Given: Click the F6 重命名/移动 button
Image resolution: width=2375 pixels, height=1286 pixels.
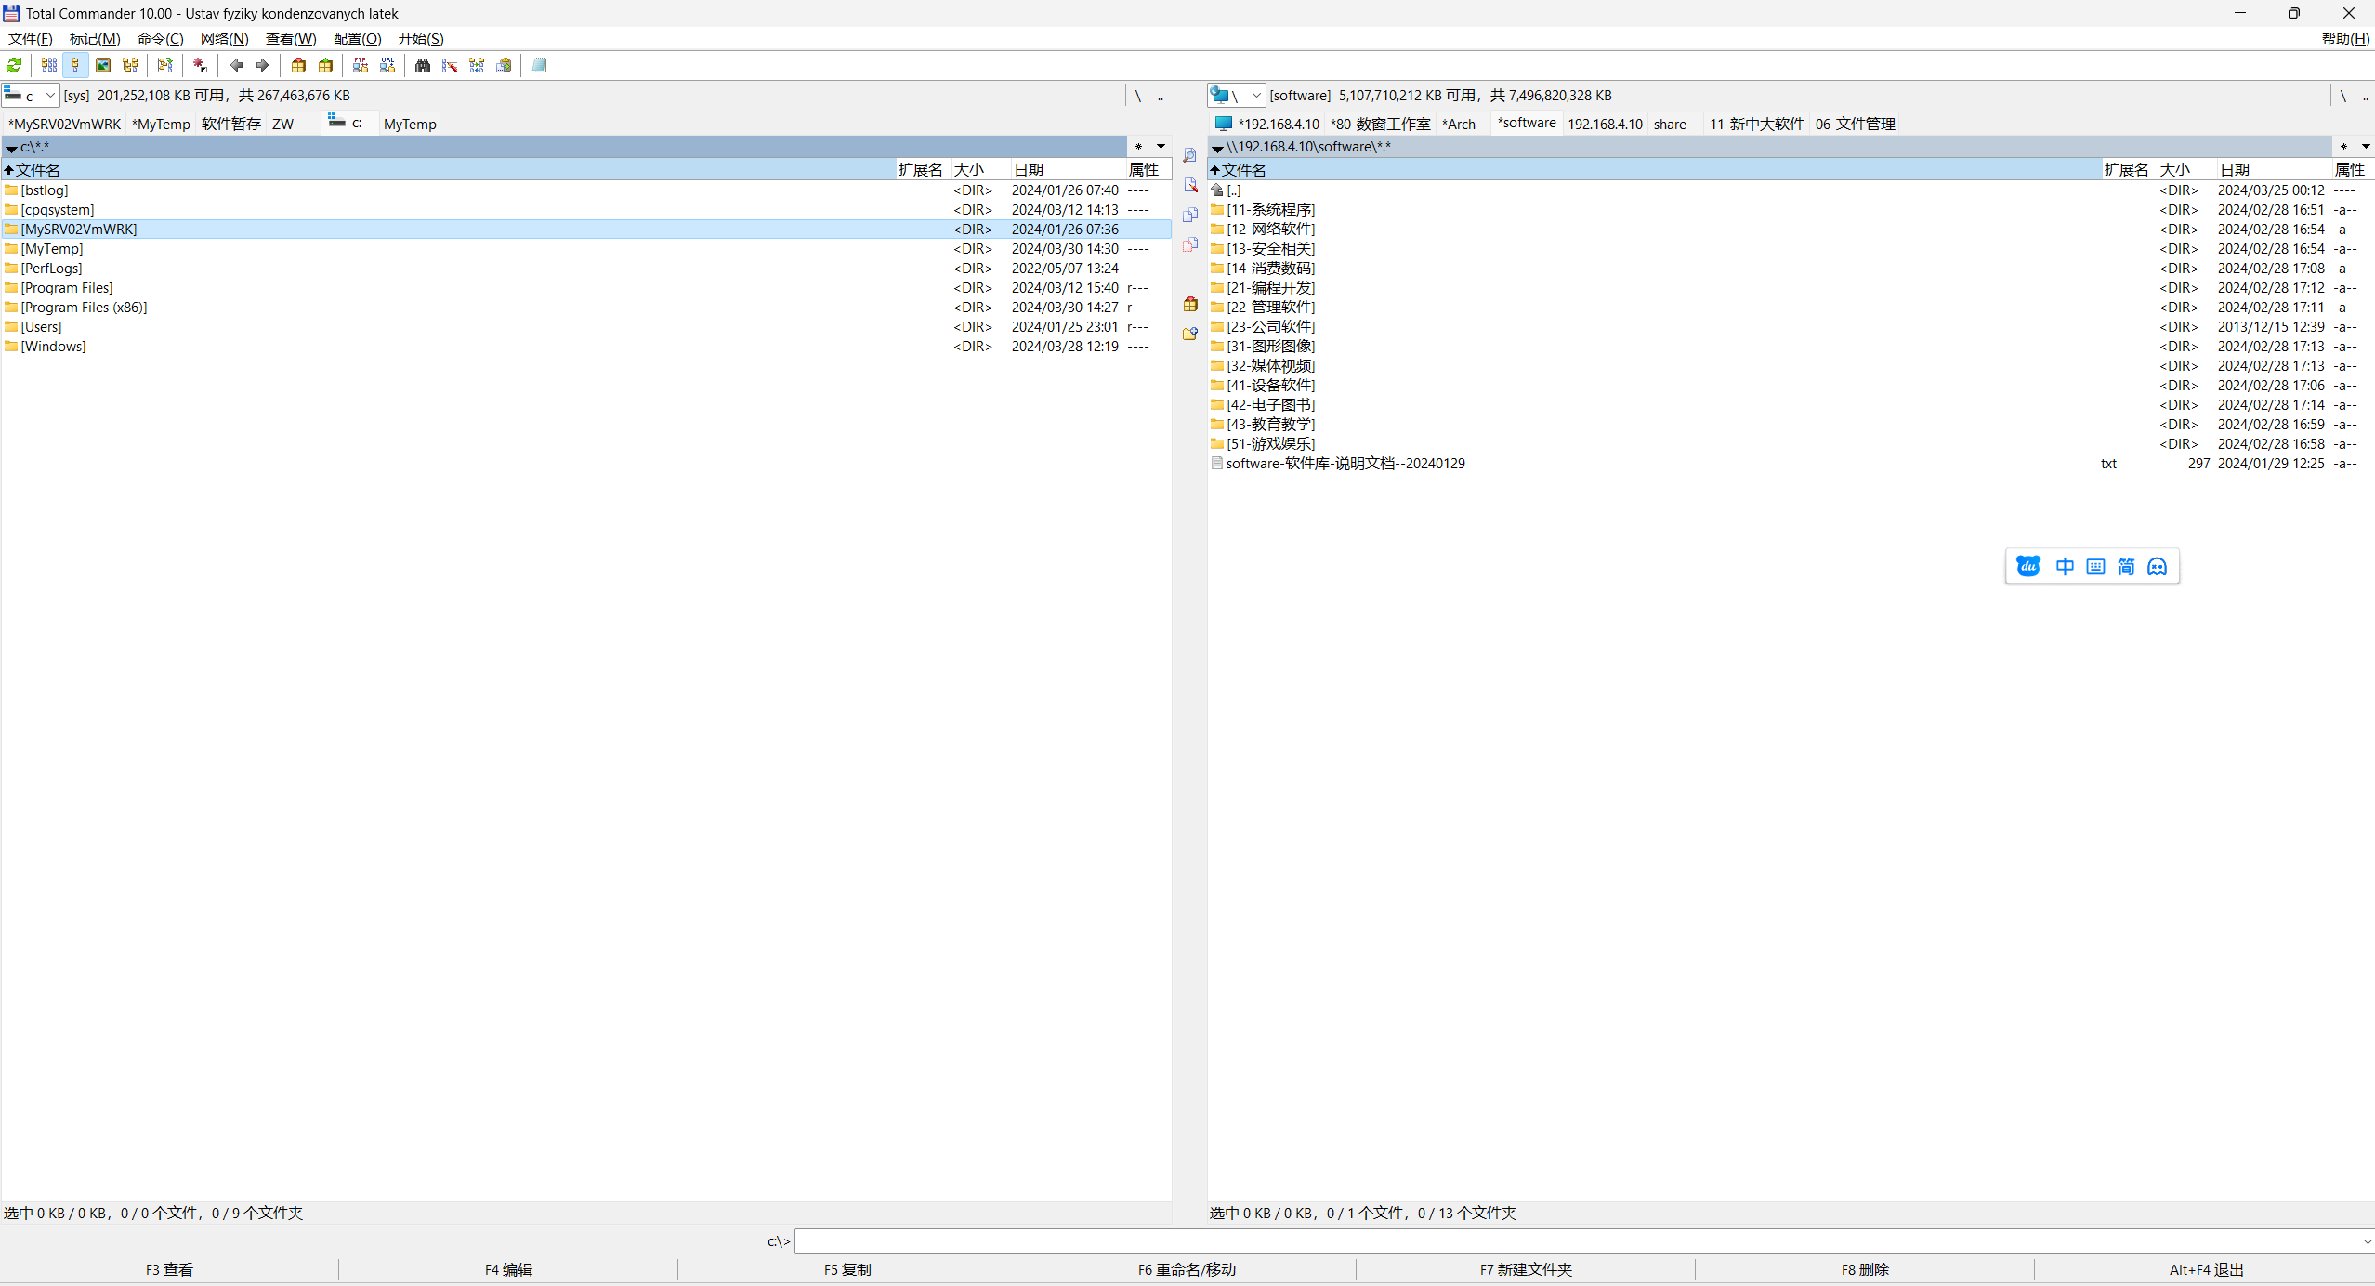Looking at the screenshot, I should [x=1187, y=1269].
